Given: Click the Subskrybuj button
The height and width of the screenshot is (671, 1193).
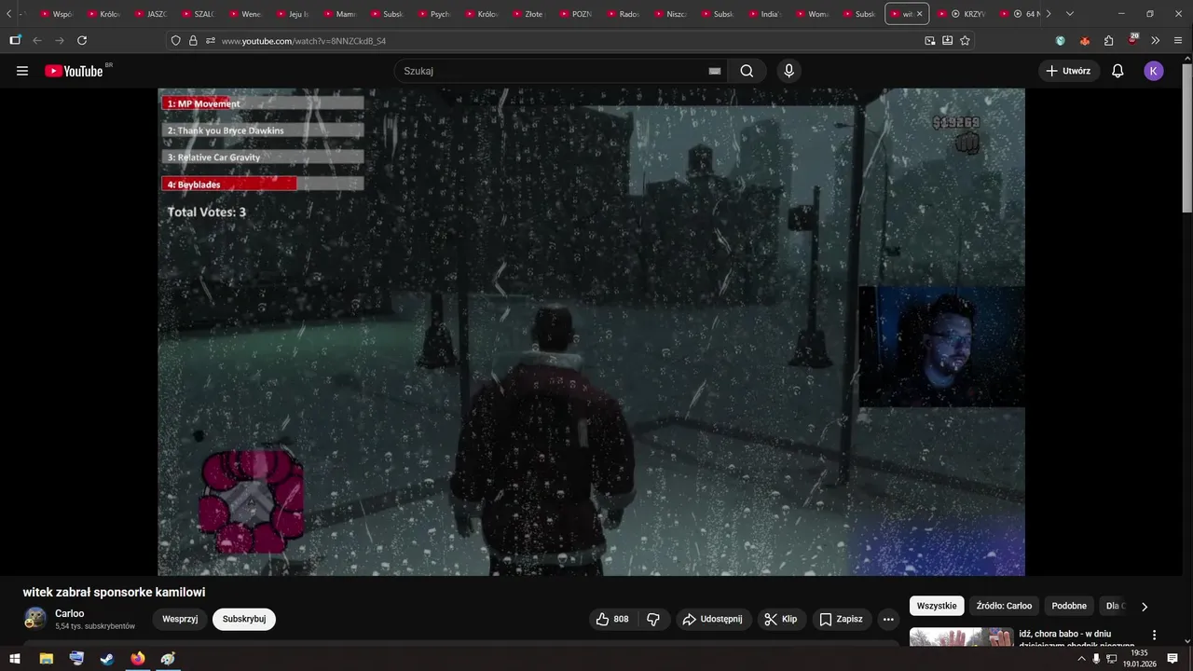Looking at the screenshot, I should [x=244, y=619].
